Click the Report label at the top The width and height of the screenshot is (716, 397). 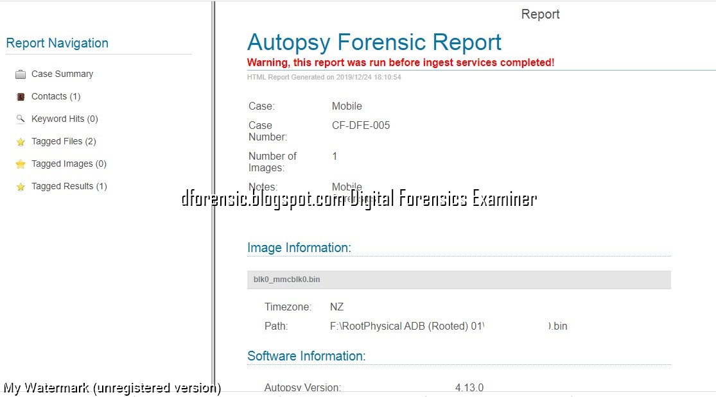pyautogui.click(x=540, y=13)
